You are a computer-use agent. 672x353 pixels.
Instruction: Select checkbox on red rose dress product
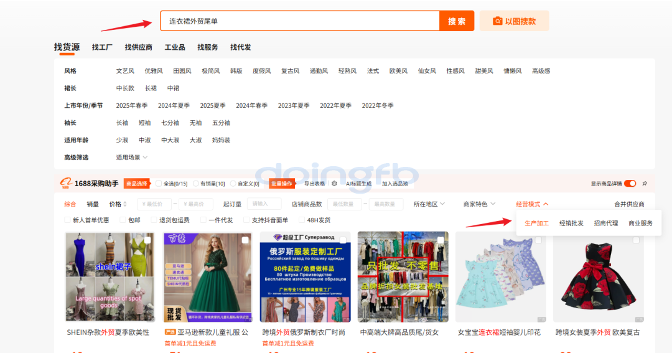636,240
